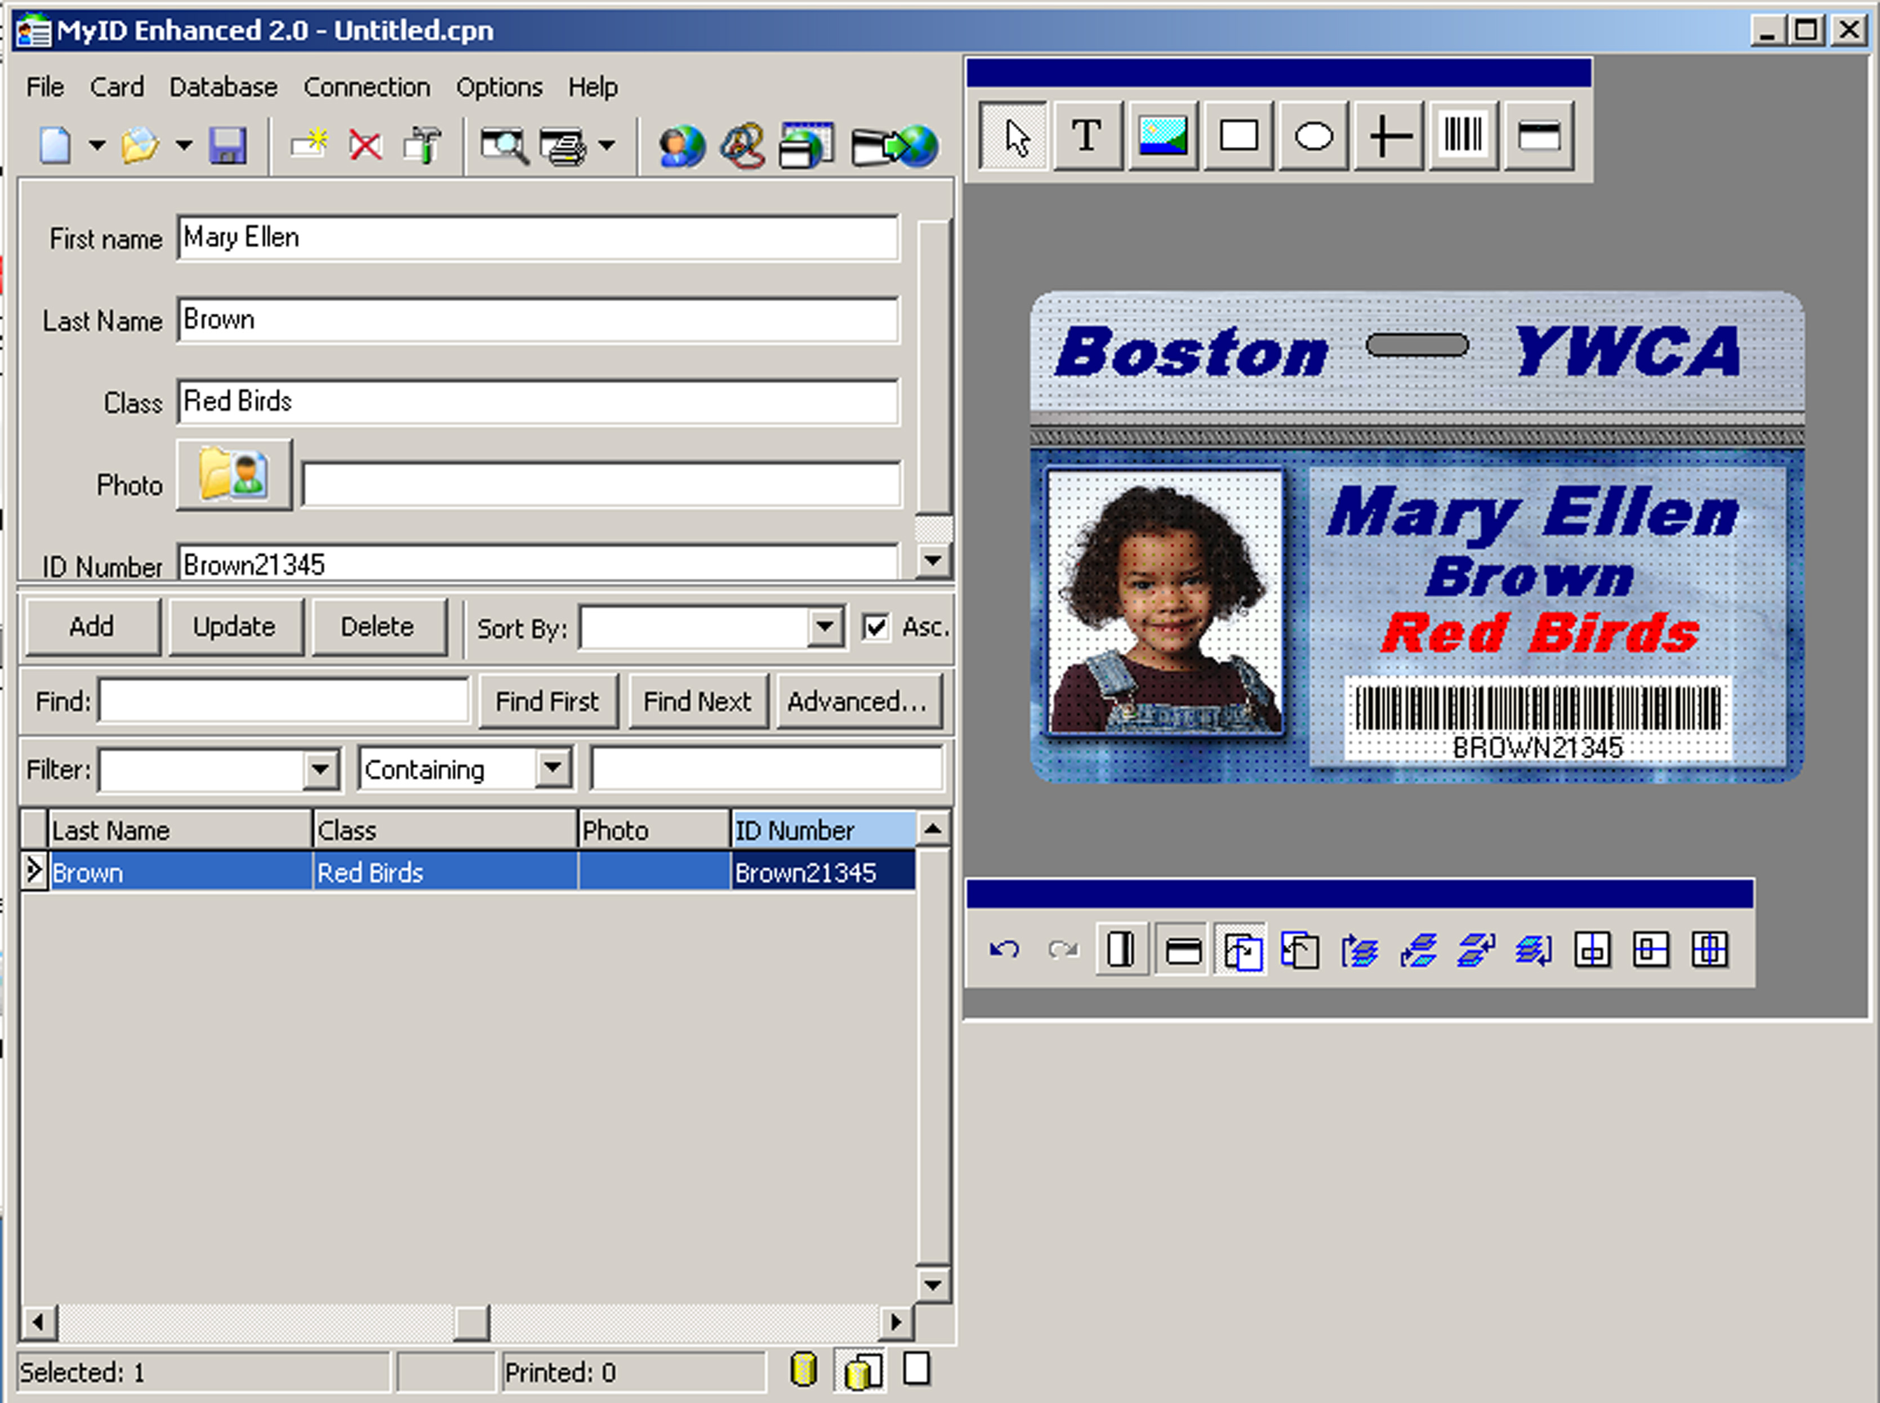Viewport: 1880px width, 1403px height.
Task: Open the Database menu
Action: point(224,87)
